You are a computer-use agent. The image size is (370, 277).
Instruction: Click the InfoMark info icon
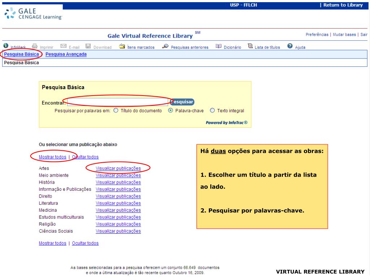6,45
